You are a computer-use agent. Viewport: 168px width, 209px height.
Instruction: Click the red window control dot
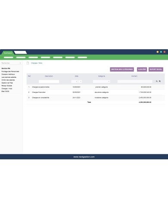(x=165, y=52)
